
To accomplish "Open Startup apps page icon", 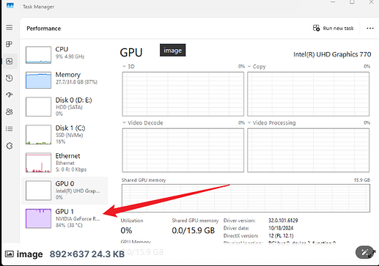I will pos(10,95).
